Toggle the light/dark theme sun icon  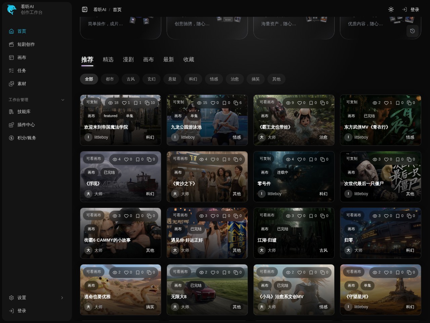391,9
